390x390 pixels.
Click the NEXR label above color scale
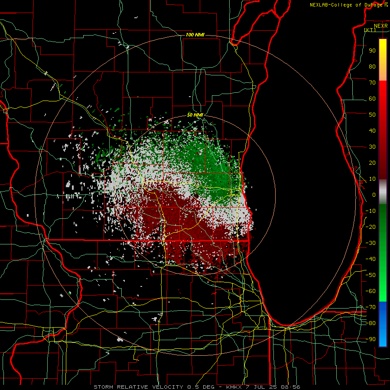pyautogui.click(x=380, y=26)
